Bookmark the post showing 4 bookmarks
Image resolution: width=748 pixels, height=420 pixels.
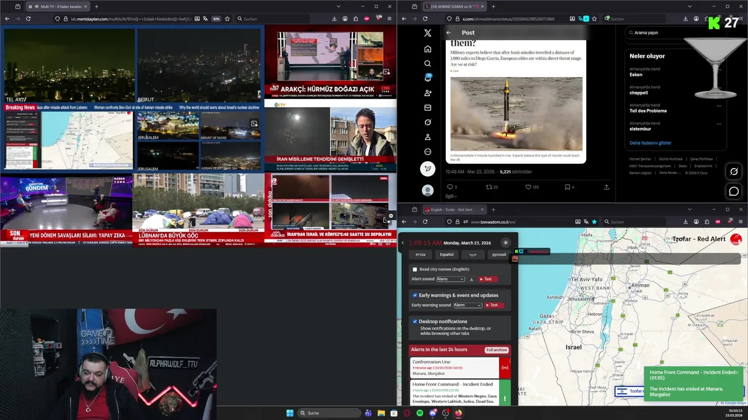click(567, 187)
